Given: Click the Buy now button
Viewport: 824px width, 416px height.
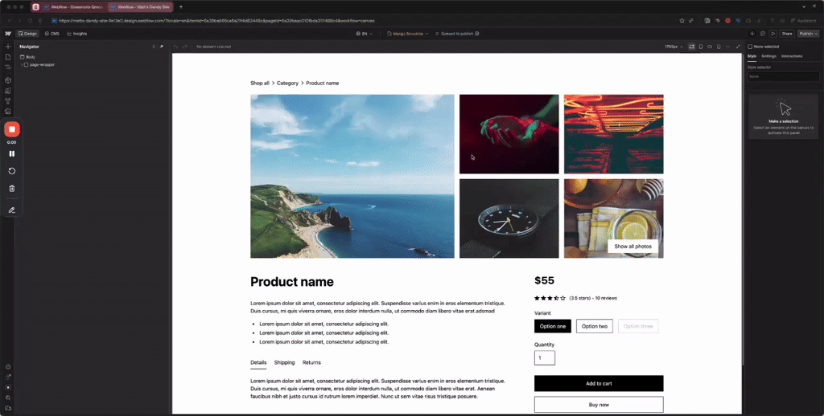Looking at the screenshot, I should (599, 405).
